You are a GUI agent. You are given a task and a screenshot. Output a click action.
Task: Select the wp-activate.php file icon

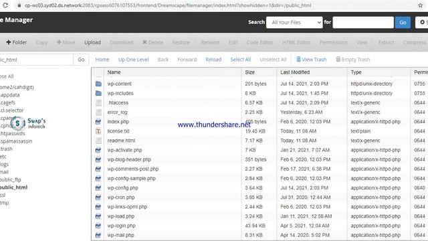[98, 150]
